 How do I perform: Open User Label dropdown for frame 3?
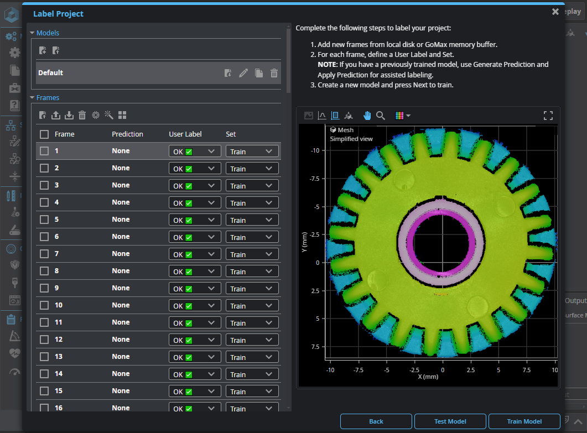coord(195,186)
